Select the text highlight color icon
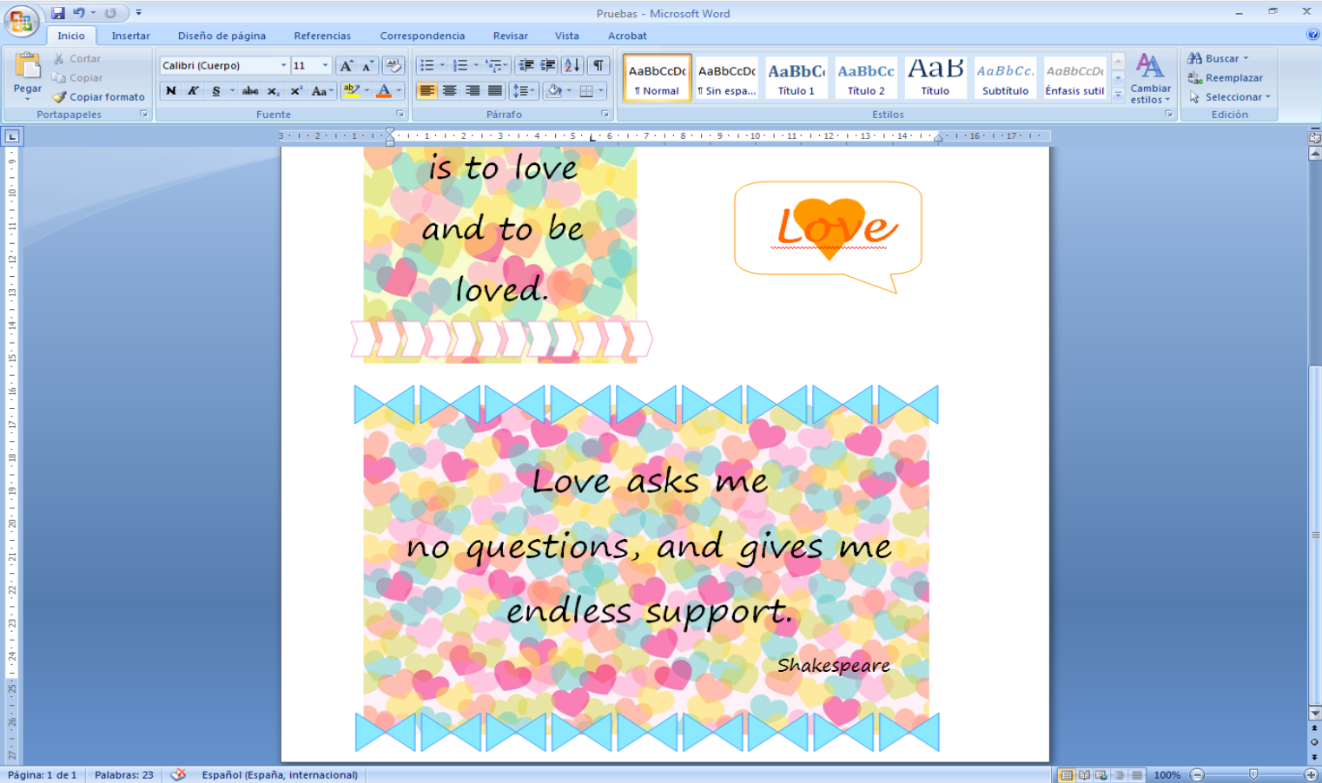Viewport: 1322px width, 783px height. tap(351, 90)
